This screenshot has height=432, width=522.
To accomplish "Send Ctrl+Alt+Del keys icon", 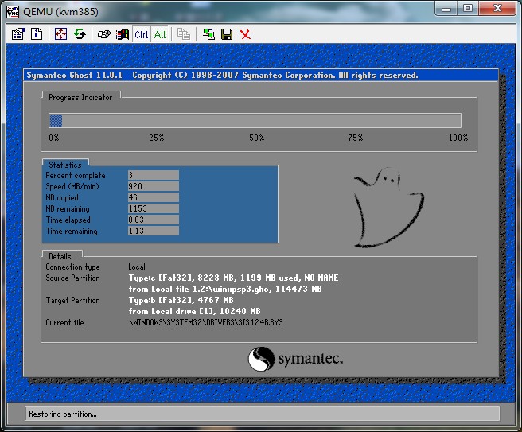I will [104, 34].
